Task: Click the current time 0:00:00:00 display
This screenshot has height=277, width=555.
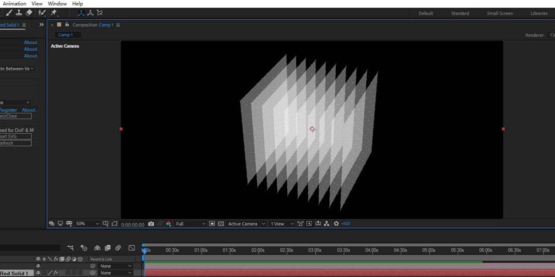Action: 133,225
